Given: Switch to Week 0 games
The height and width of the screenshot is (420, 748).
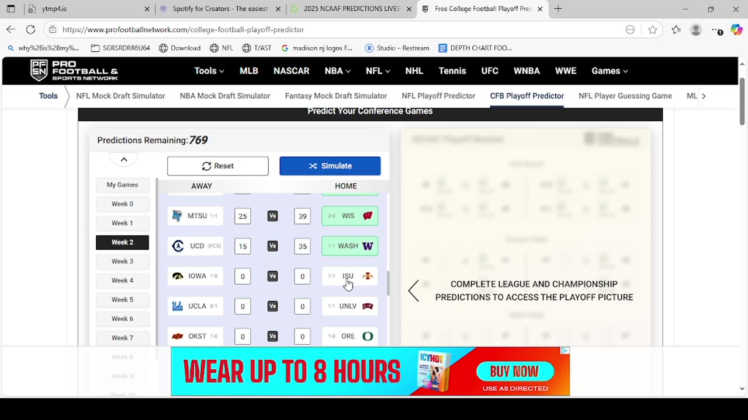Looking at the screenshot, I should tap(122, 204).
